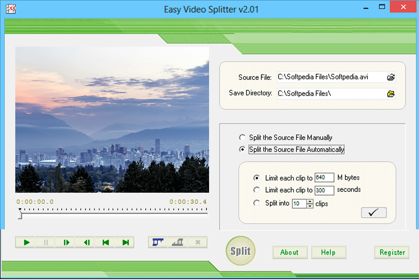This screenshot has height=279, width=419.
Task: Browse for Save Directory folder icon
Action: pyautogui.click(x=391, y=93)
